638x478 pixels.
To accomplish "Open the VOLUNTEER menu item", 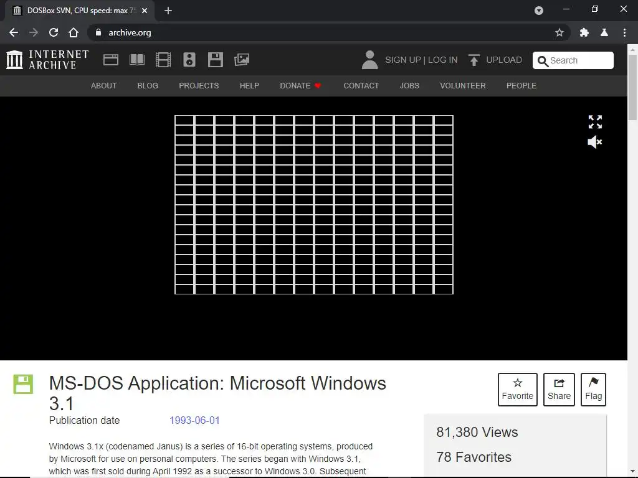I will pyautogui.click(x=463, y=86).
